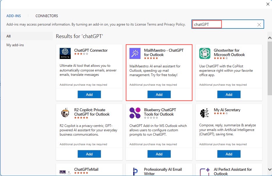Open the Professionally AI Email Writer title
The width and height of the screenshot is (272, 176).
tap(163, 171)
